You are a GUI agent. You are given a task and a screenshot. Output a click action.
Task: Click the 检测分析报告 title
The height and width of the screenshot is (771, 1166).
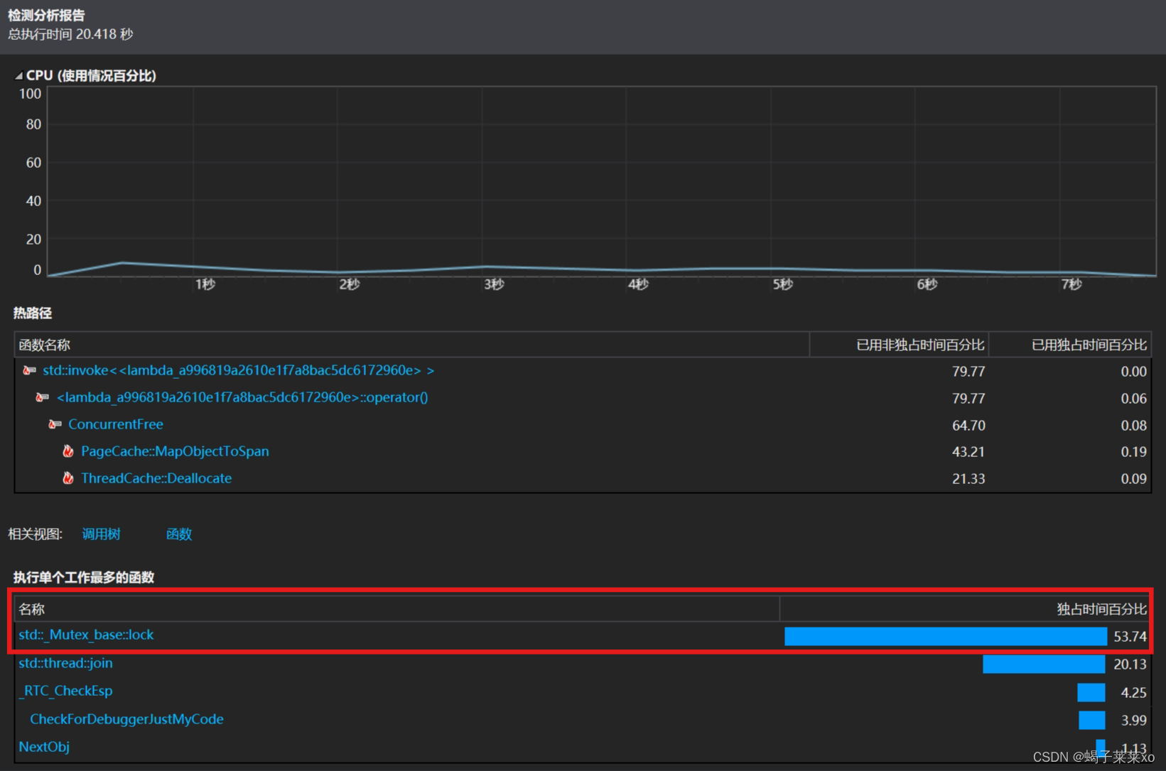(x=46, y=15)
